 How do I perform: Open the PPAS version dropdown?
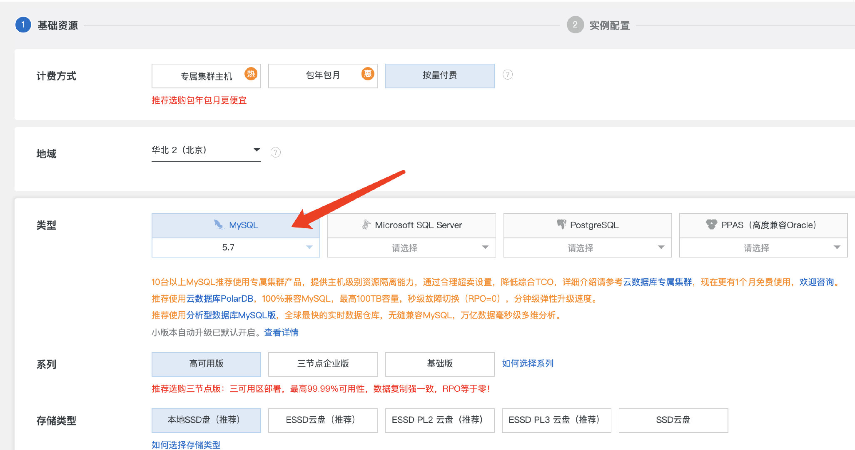[x=763, y=247]
